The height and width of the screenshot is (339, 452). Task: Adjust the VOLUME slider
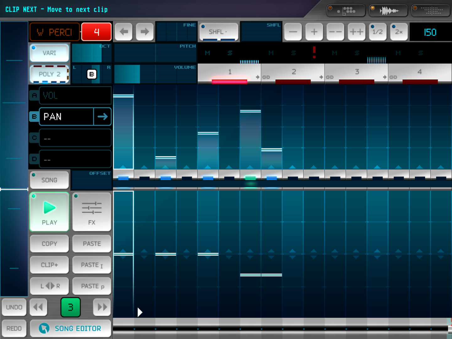155,74
